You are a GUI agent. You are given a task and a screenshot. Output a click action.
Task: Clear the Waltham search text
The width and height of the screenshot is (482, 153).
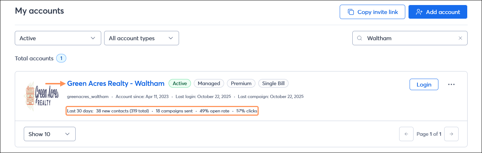point(460,38)
